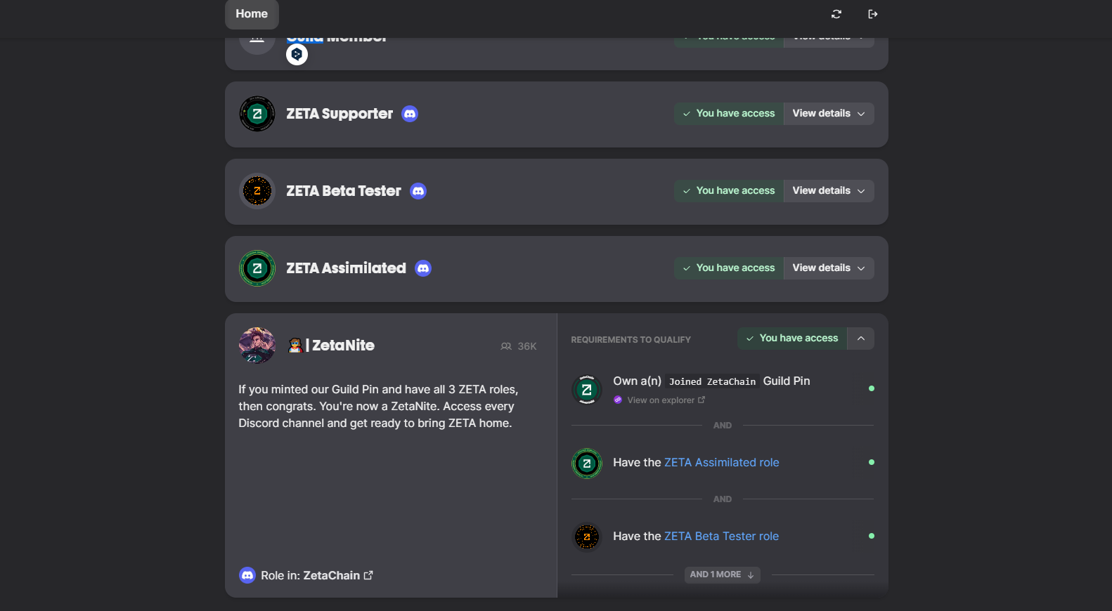The height and width of the screenshot is (611, 1112).
Task: Click the REQUIREMENTS TO QUALIFY heading
Action: (631, 340)
